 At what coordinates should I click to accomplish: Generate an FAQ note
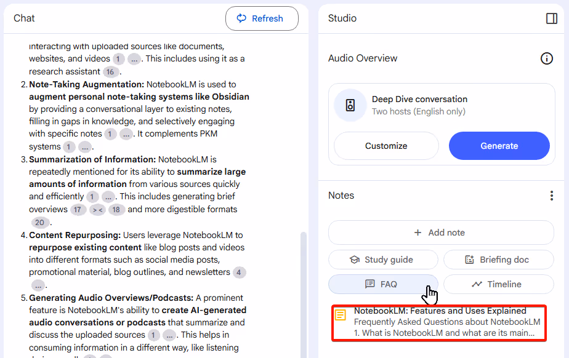[x=383, y=284]
